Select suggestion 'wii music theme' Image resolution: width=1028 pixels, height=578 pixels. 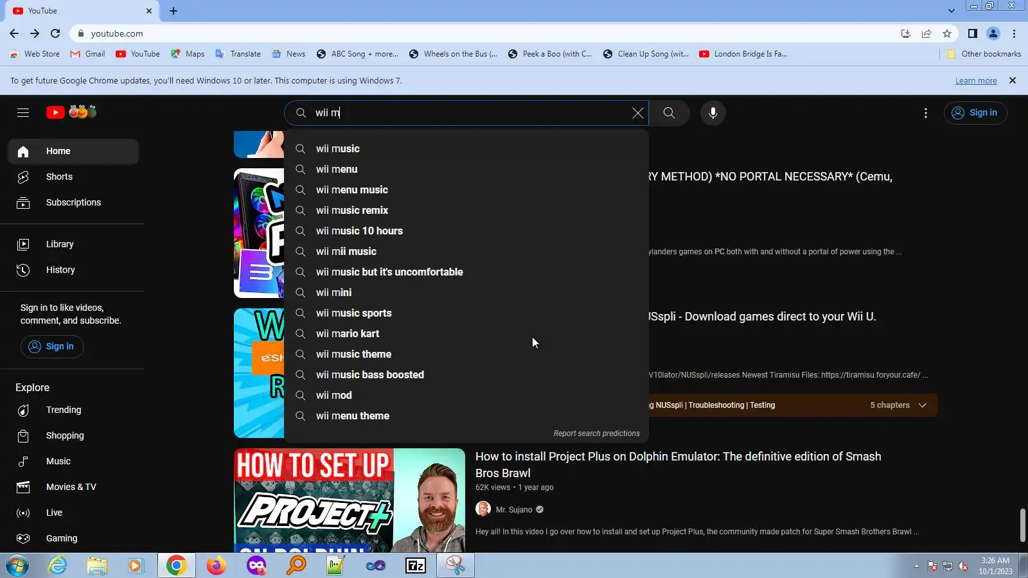click(x=466, y=355)
